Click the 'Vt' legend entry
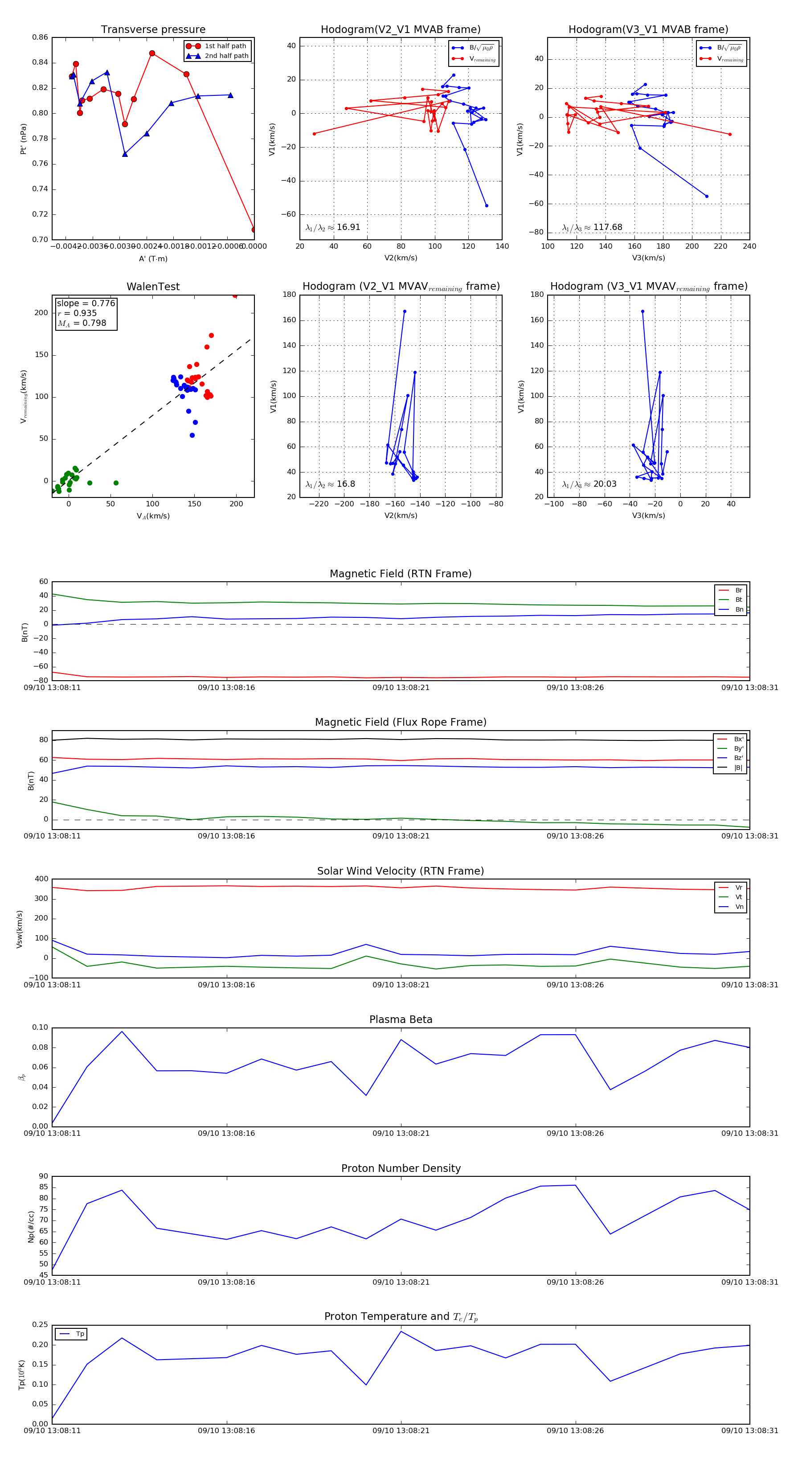Viewport: 802px width, 1471px height. [x=731, y=897]
